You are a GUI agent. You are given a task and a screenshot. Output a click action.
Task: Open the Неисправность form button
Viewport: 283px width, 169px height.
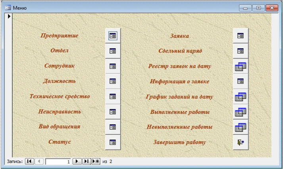point(113,112)
